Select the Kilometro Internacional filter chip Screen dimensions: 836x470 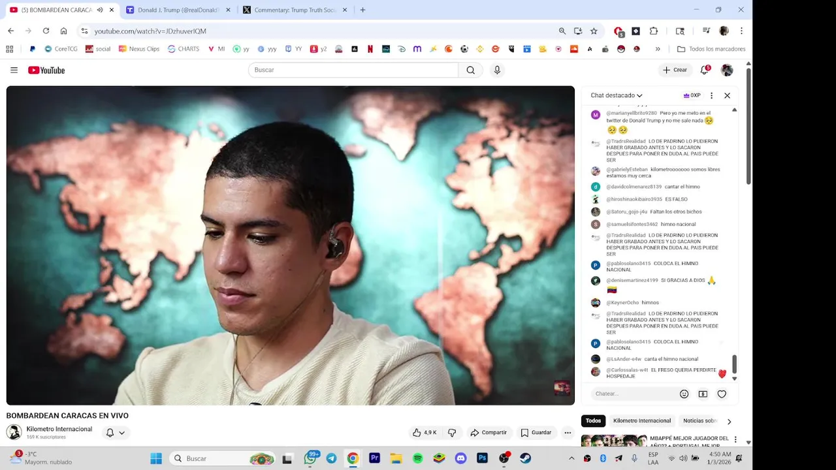[x=642, y=421]
